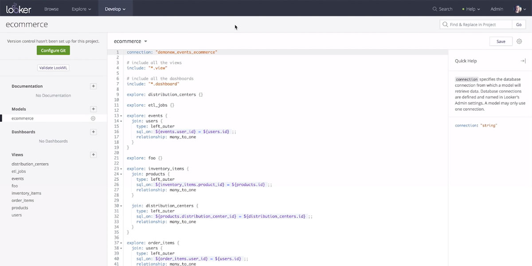532x266 pixels.
Task: Open the user avatar menu
Action: pyautogui.click(x=518, y=9)
